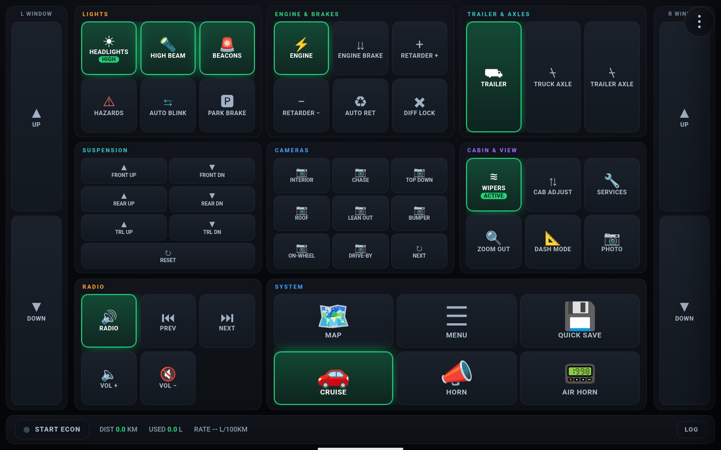Switch to Chase camera
721x450 pixels.
[x=360, y=175]
